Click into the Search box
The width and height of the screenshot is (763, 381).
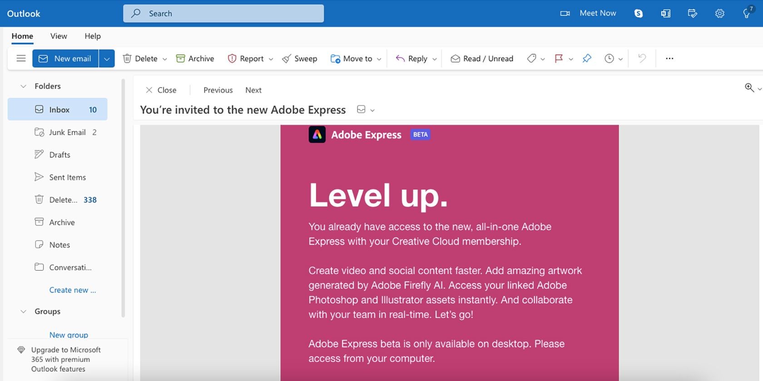coord(223,14)
